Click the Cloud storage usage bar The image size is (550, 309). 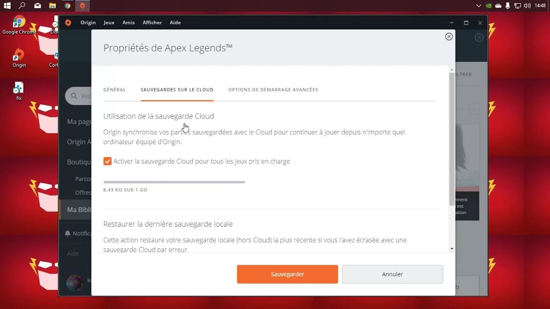174,182
